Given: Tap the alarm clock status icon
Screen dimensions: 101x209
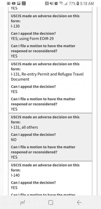Looking at the screenshot, I should (56, 3).
